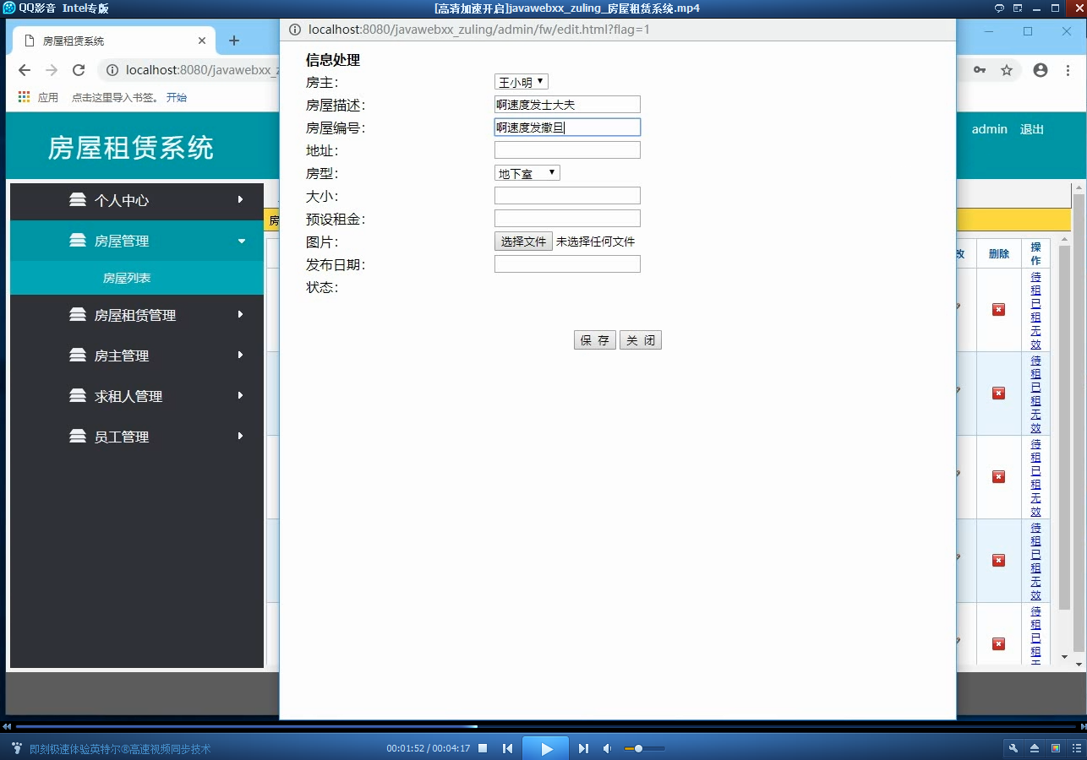Click the popup window URL address text
Screen dimensions: 1087x760
tap(479, 30)
